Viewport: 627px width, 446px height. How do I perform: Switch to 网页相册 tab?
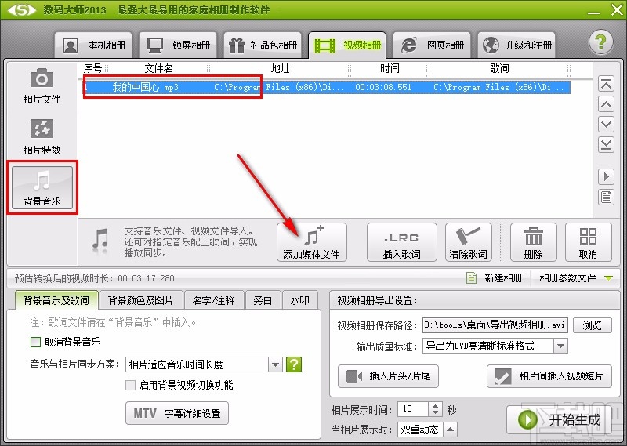tap(432, 45)
